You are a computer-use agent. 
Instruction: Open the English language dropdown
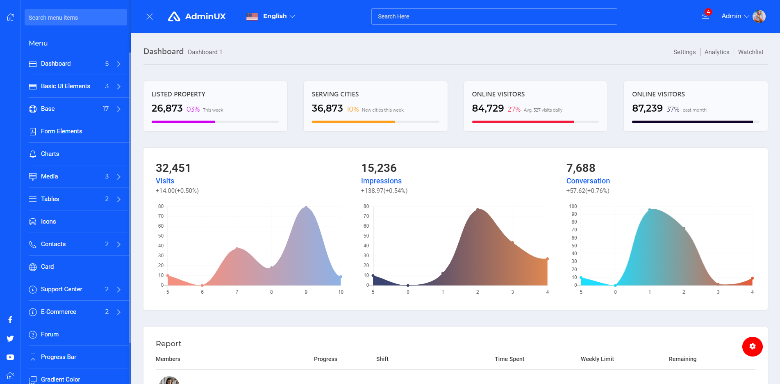[279, 16]
